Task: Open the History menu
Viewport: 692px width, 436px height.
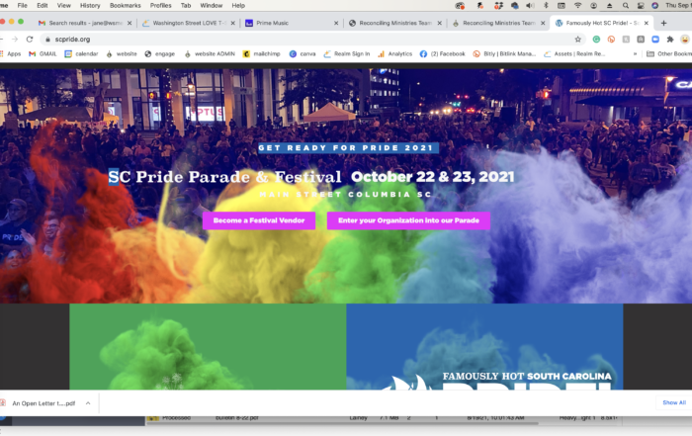Action: coord(90,6)
